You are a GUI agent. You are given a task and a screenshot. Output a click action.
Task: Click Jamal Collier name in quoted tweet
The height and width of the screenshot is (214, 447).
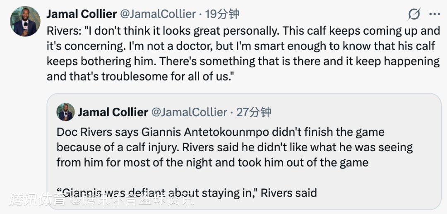point(113,112)
